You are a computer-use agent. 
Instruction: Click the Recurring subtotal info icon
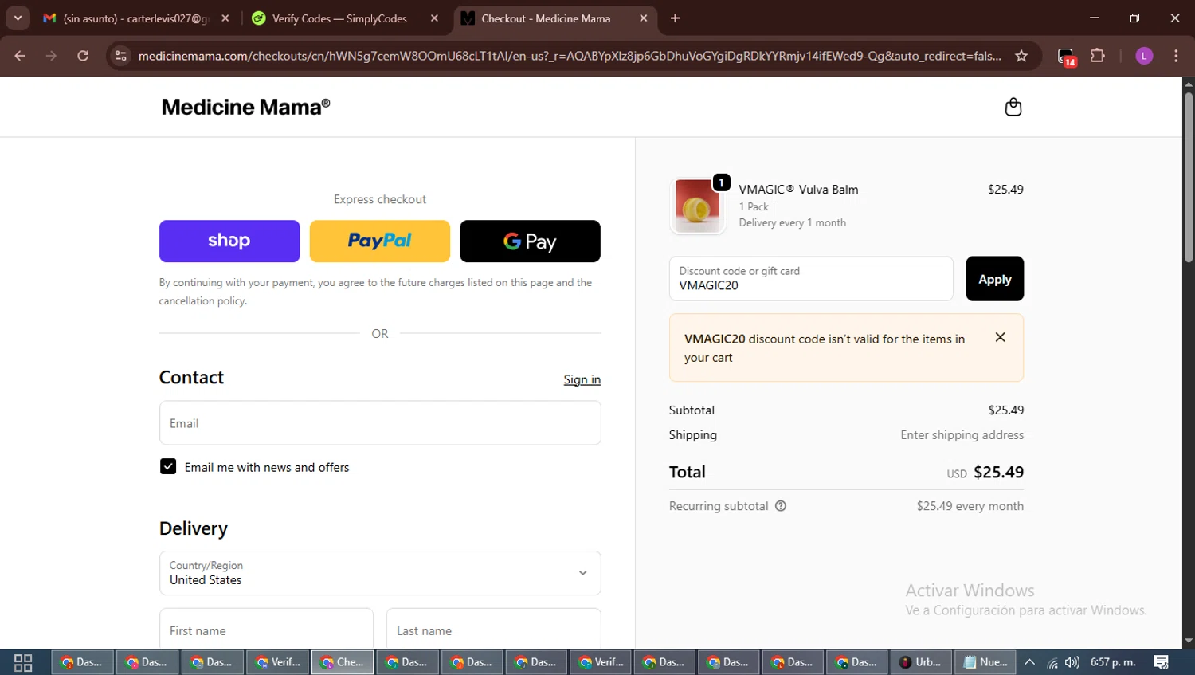pos(781,506)
